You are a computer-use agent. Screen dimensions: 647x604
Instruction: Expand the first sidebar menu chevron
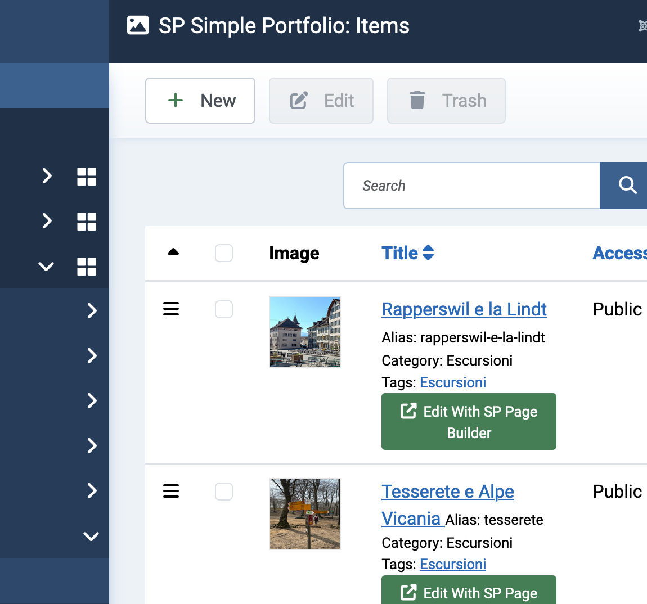(x=47, y=176)
